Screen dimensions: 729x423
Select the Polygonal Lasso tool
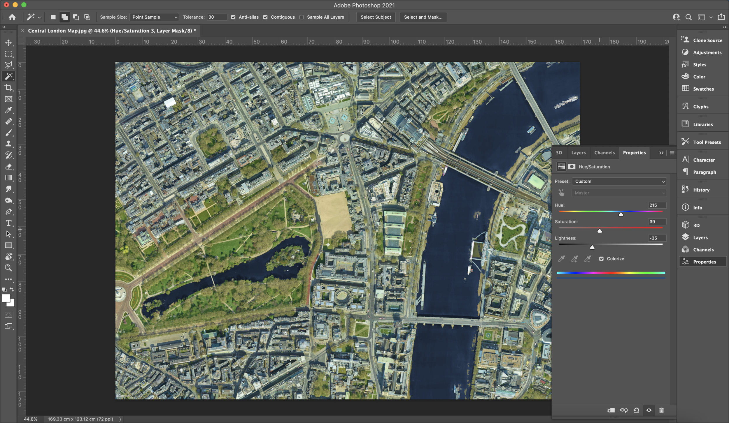coord(8,65)
